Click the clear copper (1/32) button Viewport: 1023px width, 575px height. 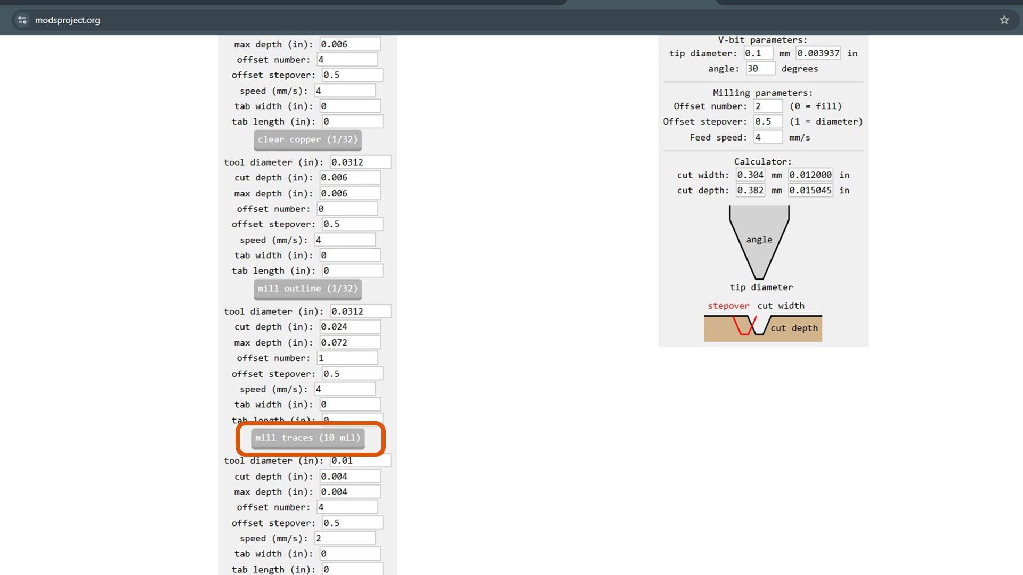point(308,139)
